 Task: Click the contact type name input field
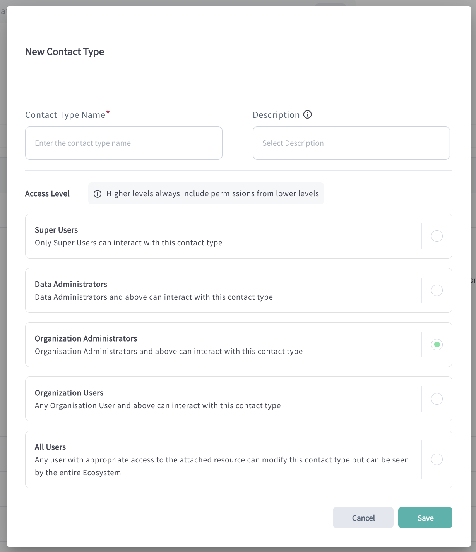pyautogui.click(x=123, y=143)
